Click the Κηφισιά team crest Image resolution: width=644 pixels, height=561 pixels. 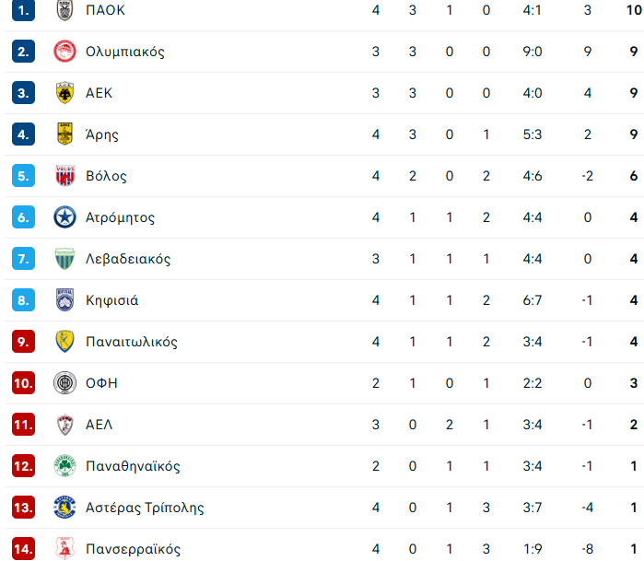pyautogui.click(x=64, y=299)
